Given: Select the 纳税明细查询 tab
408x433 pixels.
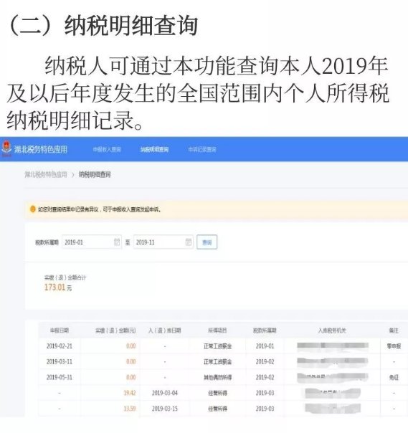Looking at the screenshot, I should [x=154, y=149].
